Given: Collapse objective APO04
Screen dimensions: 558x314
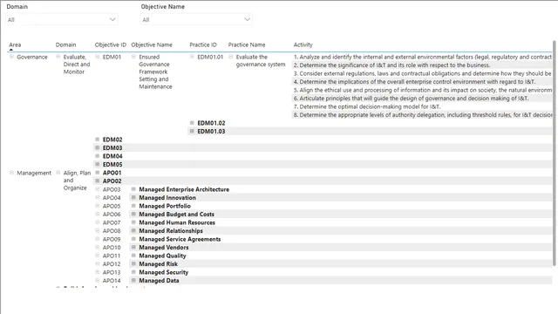Looking at the screenshot, I should pos(97,197).
